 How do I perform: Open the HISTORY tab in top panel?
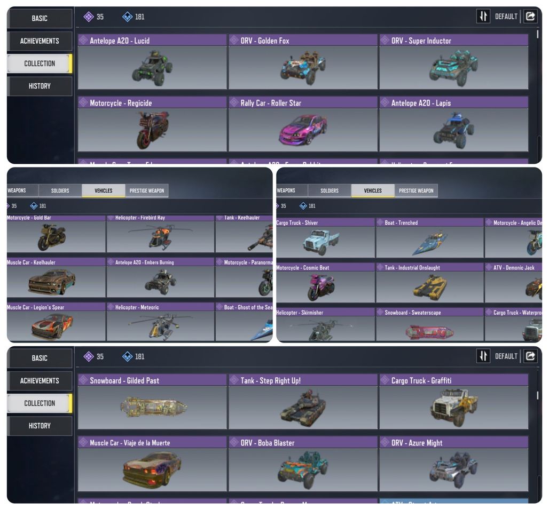click(x=40, y=86)
